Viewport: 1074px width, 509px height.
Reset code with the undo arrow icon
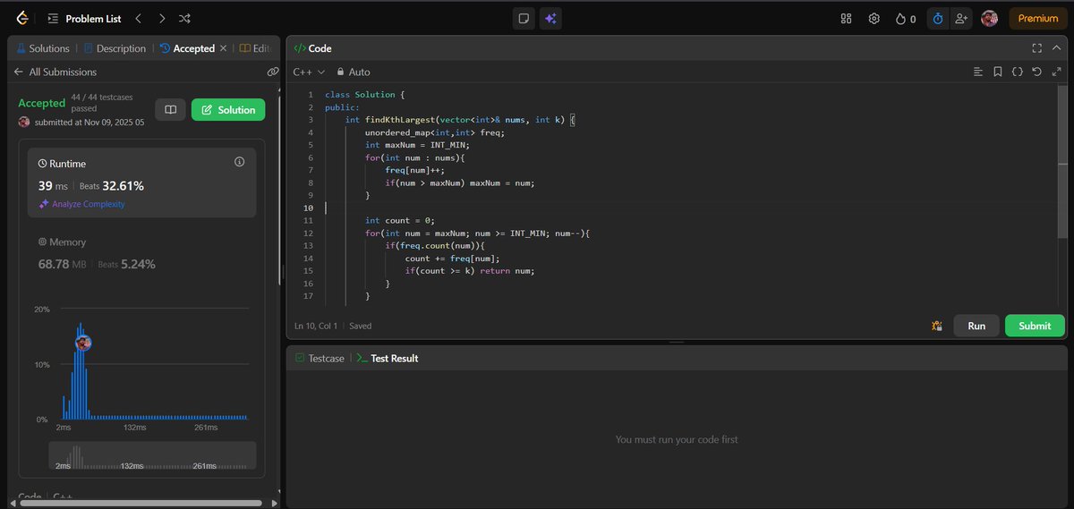pos(1037,72)
